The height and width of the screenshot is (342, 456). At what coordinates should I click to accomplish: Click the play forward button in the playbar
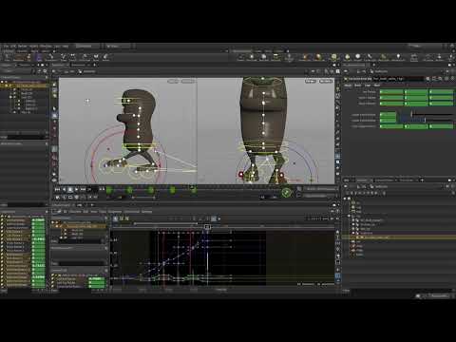tap(76, 189)
